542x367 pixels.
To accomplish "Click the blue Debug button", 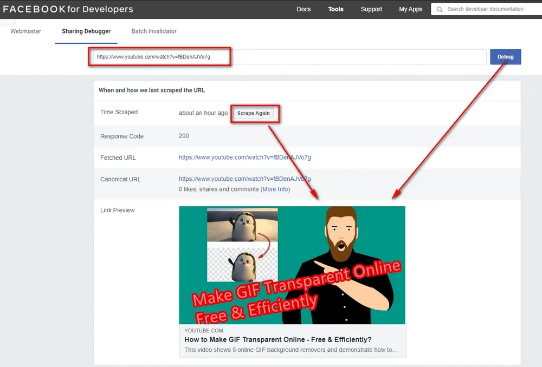I will [505, 57].
